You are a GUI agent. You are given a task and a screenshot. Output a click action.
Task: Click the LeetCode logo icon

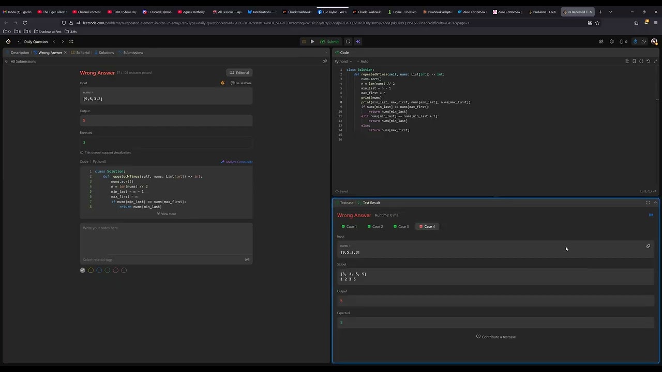tap(8, 42)
